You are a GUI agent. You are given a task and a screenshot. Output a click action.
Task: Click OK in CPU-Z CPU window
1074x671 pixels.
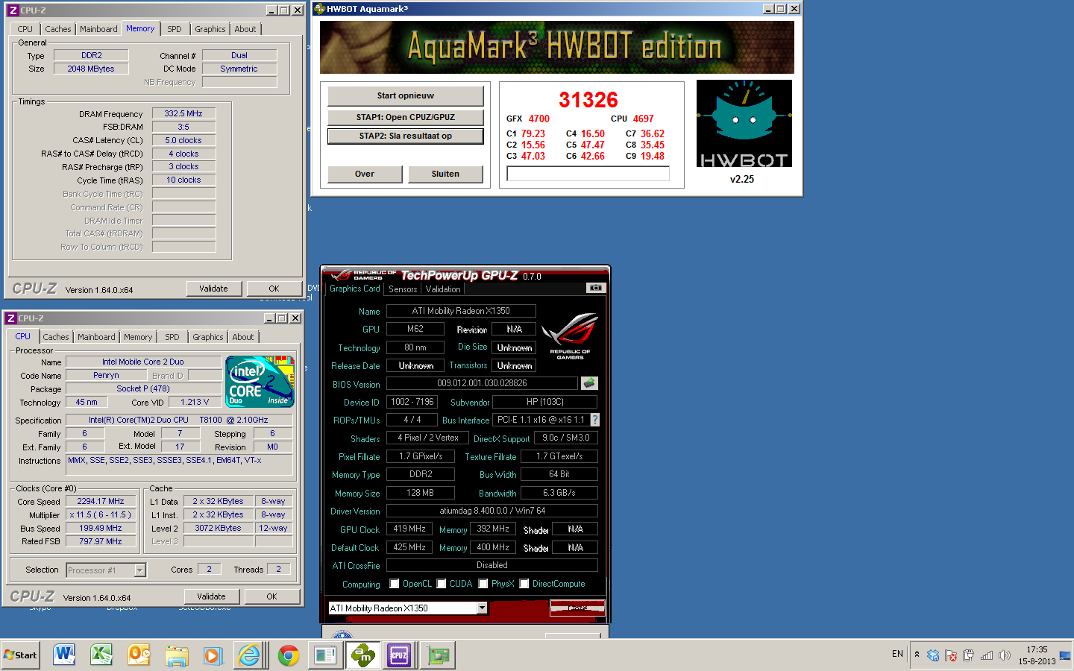[271, 596]
